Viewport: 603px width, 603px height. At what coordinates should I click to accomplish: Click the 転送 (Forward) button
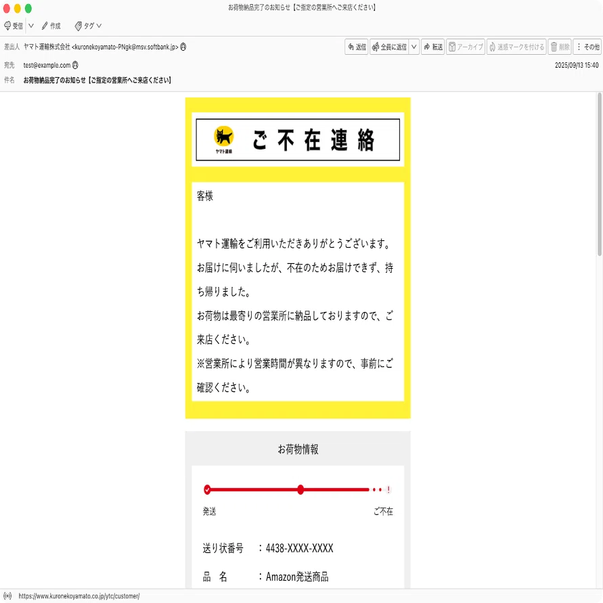[x=432, y=47]
